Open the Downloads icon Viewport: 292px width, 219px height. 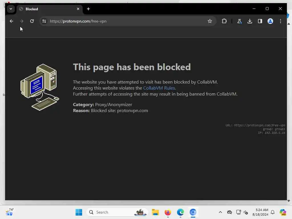[x=250, y=21]
